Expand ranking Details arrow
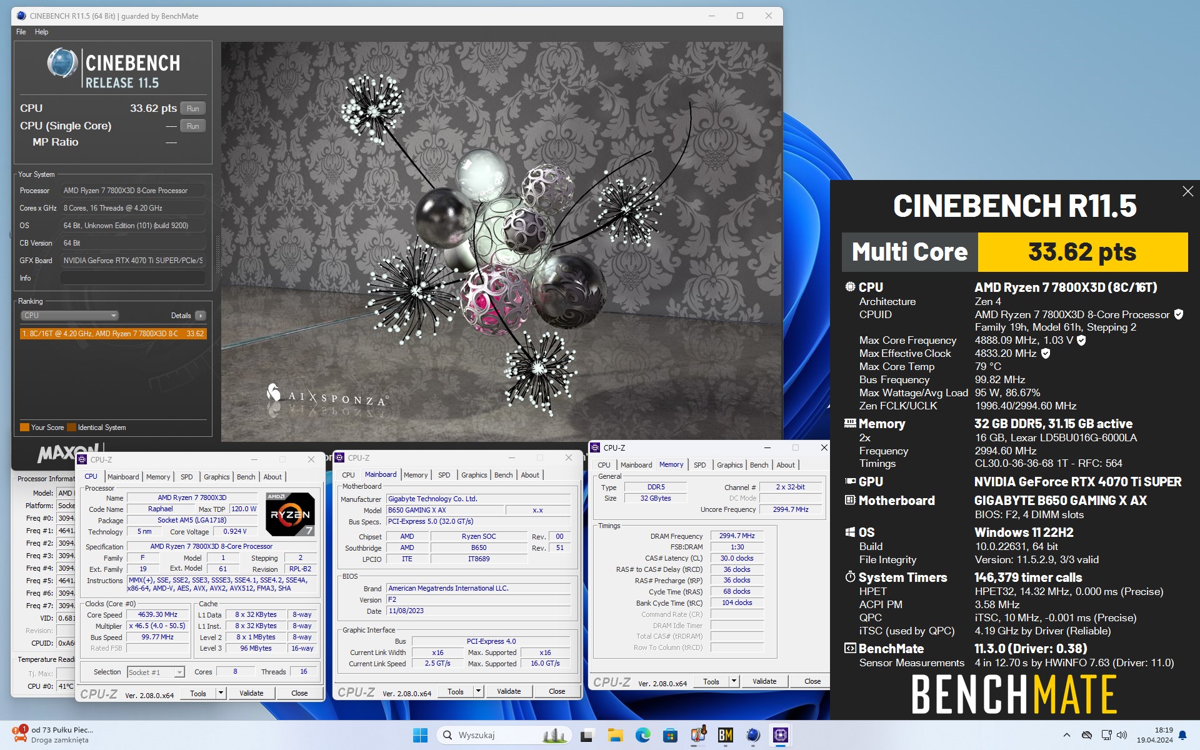The height and width of the screenshot is (750, 1200). tap(201, 316)
